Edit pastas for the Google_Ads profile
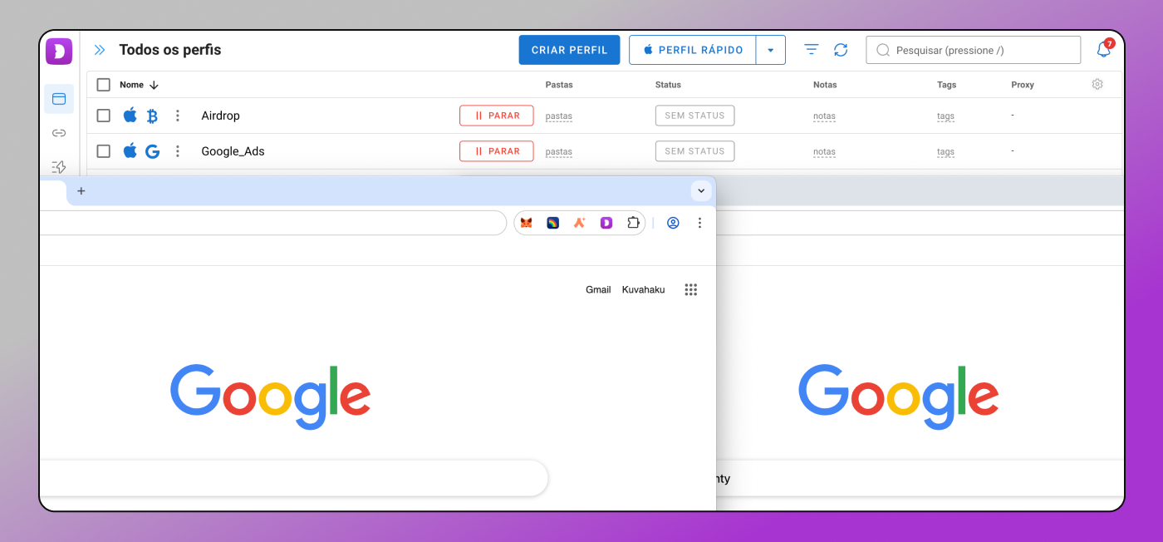 [x=559, y=152]
